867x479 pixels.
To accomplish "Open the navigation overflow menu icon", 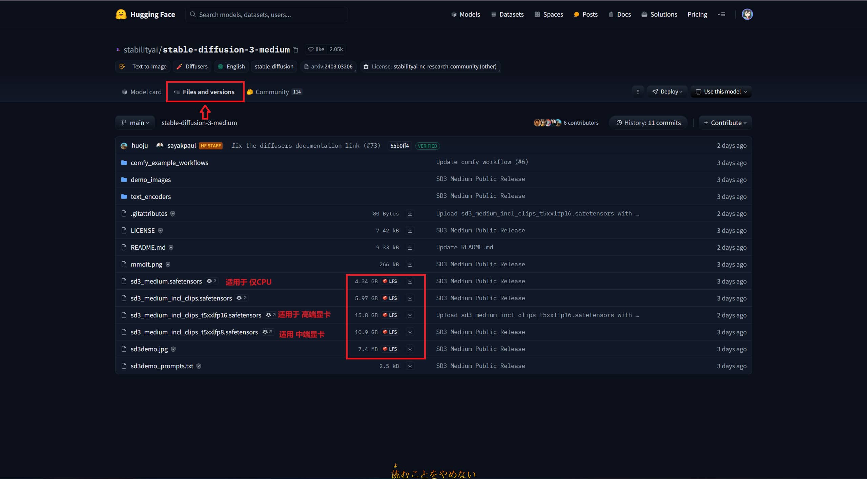I will pyautogui.click(x=721, y=14).
